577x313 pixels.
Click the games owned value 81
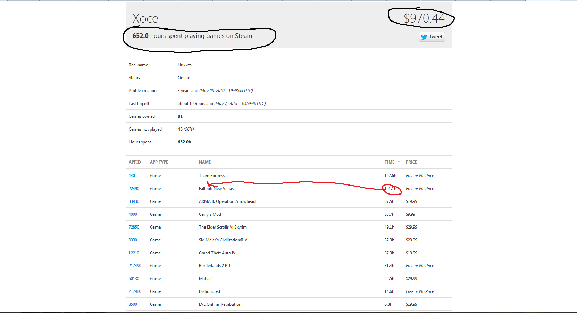(x=180, y=116)
